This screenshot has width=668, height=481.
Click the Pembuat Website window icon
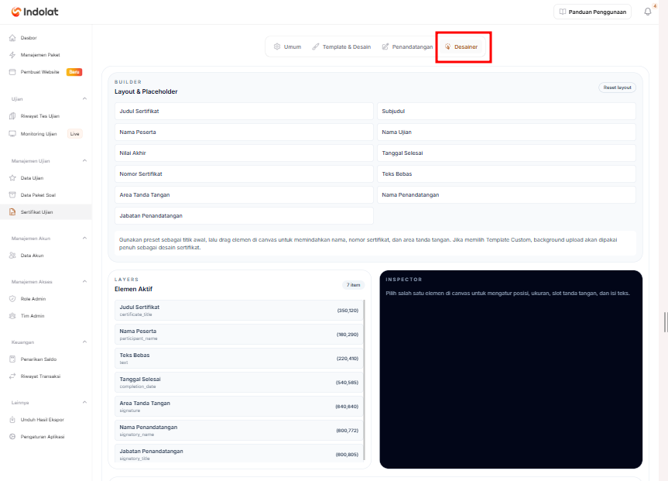coord(12,72)
